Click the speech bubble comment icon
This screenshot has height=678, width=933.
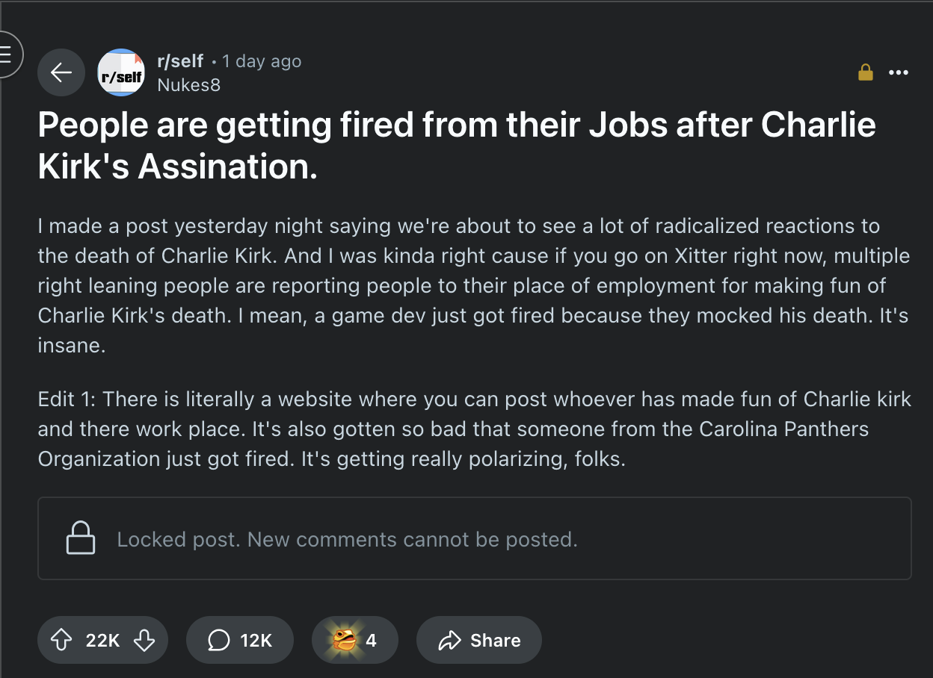coord(218,640)
